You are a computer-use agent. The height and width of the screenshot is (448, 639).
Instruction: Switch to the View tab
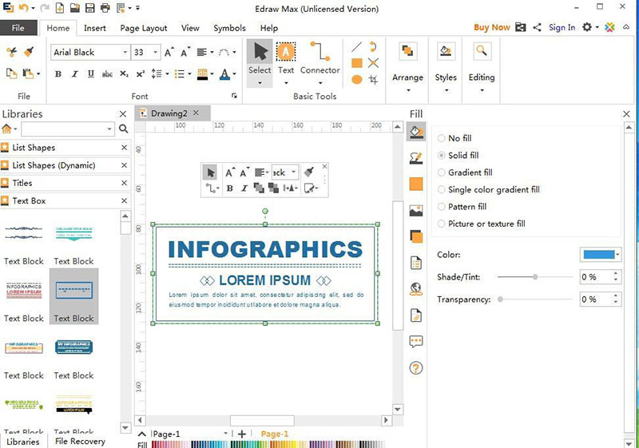point(190,28)
